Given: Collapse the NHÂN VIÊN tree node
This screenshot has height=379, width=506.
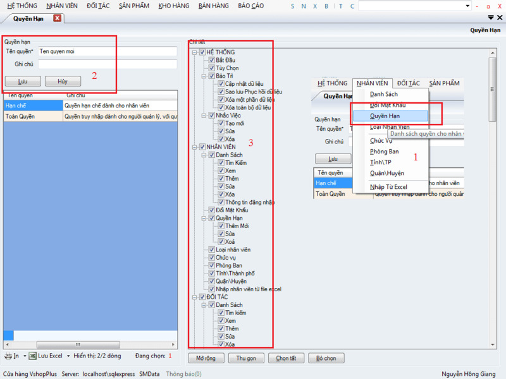Looking at the screenshot, I should (x=195, y=147).
